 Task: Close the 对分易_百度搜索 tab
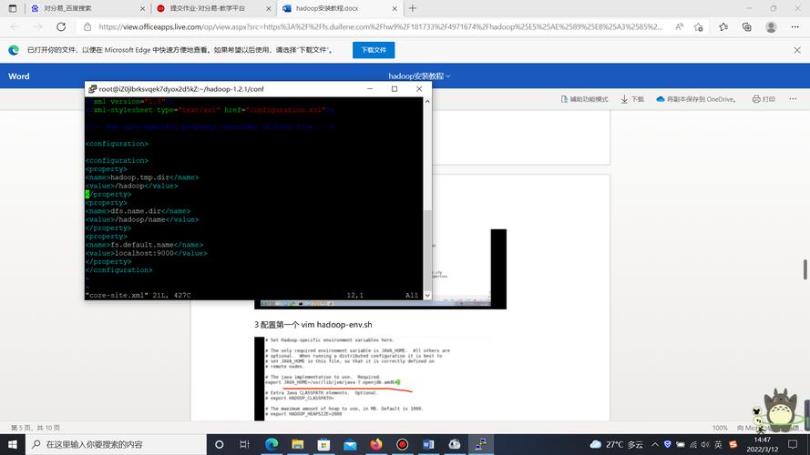coord(142,9)
